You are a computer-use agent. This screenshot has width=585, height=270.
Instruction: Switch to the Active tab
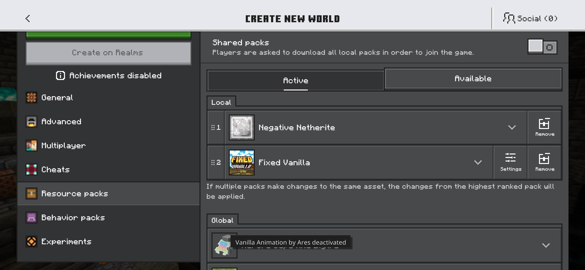point(295,80)
